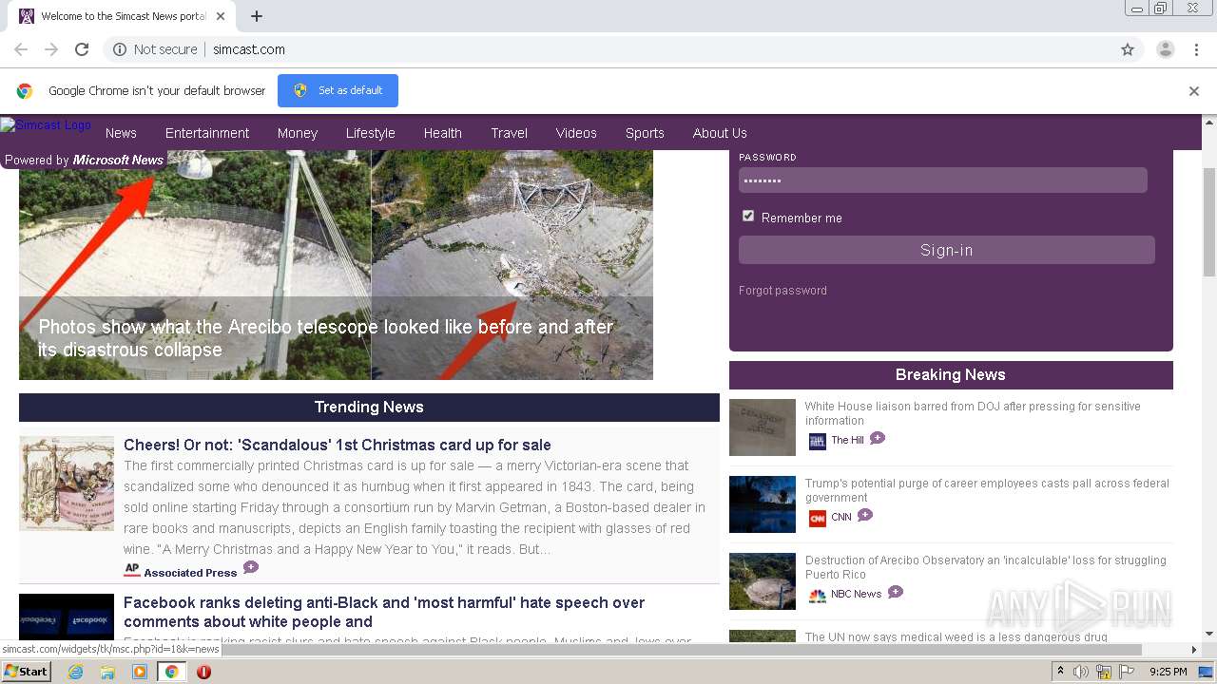Open the Windows Start menu

click(x=26, y=671)
